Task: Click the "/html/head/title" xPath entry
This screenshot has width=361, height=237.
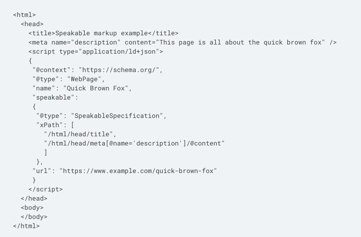Action: [78, 134]
